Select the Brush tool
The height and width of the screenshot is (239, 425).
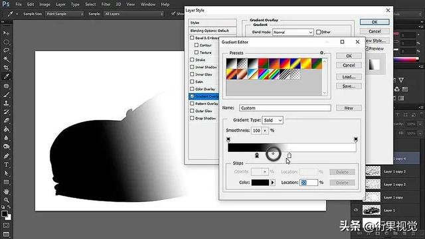pos(6,94)
